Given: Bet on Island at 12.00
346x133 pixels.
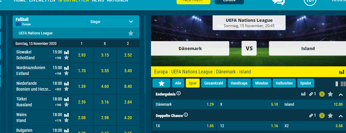Looking at the screenshot, I should 313,104.
